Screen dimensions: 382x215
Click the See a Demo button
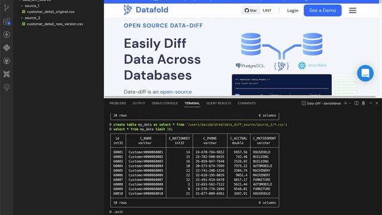click(x=322, y=11)
